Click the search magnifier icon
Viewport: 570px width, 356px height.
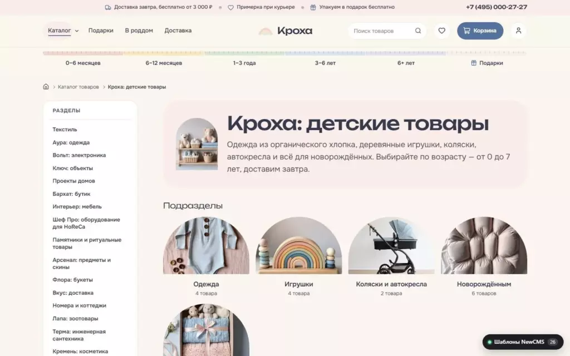(418, 31)
